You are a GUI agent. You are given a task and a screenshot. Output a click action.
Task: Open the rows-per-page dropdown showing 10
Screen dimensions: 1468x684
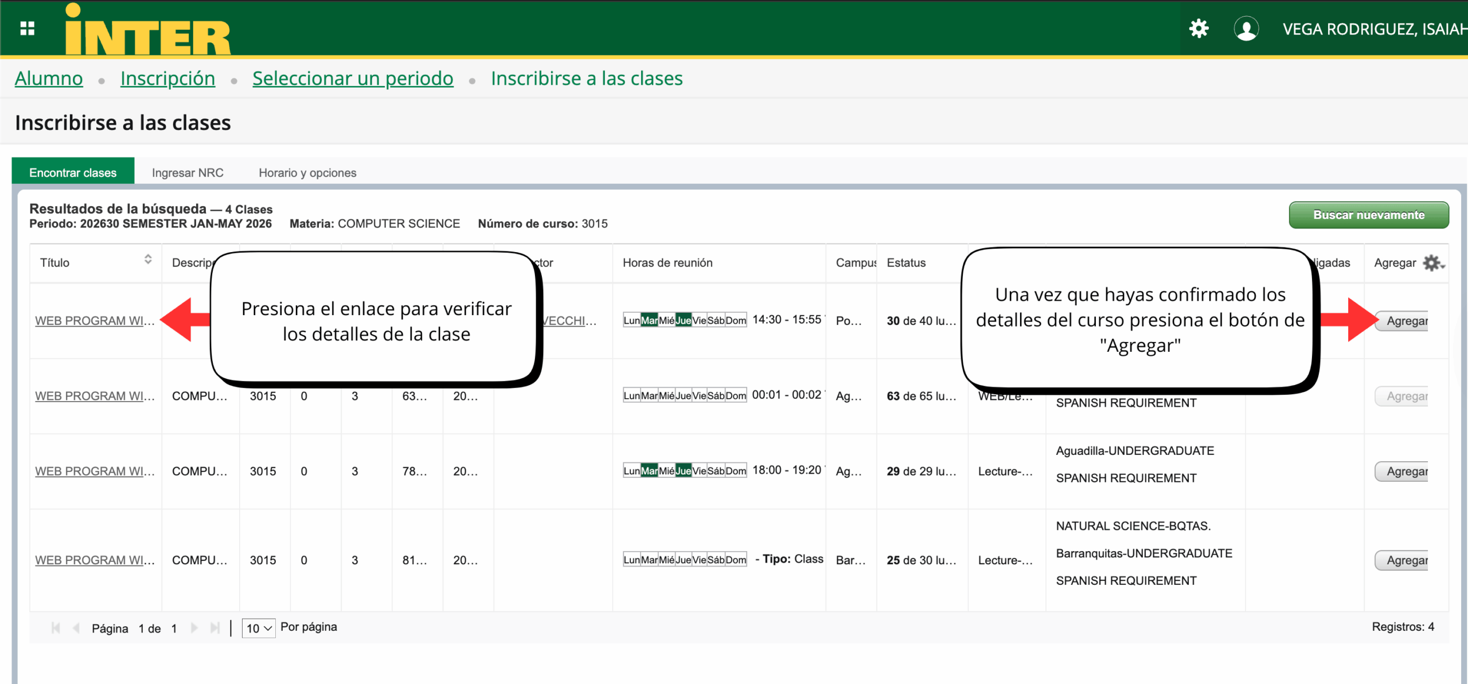(259, 628)
